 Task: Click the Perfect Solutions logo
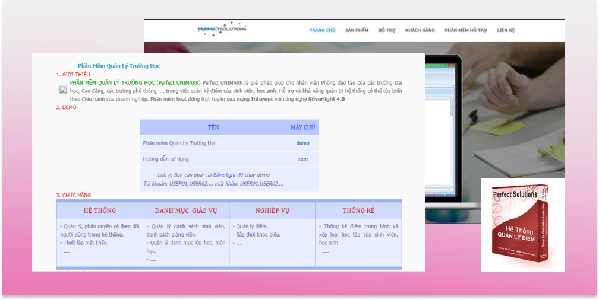click(221, 29)
